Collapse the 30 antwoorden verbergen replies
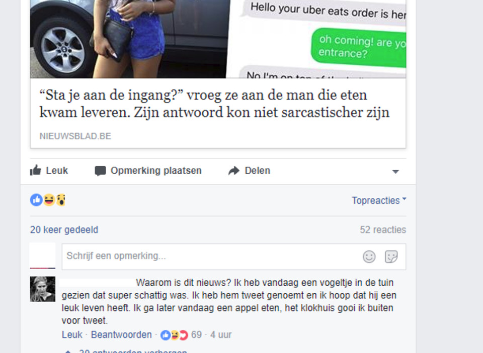The image size is (483, 353). (133, 351)
